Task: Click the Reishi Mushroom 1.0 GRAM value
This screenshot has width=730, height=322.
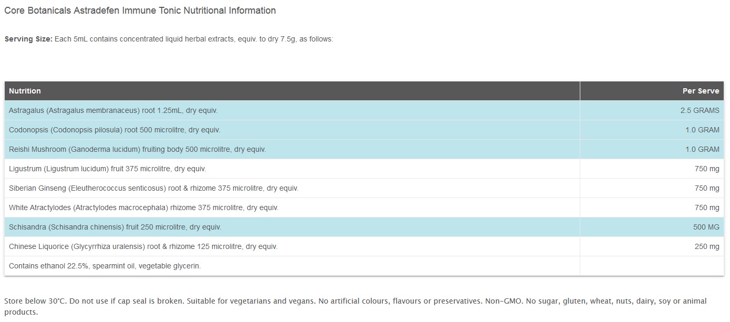Action: (702, 149)
